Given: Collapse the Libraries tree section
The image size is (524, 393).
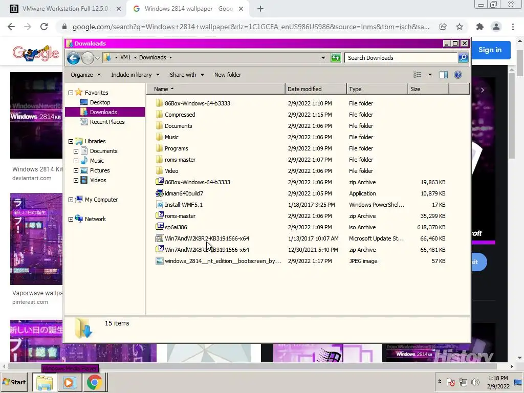Looking at the screenshot, I should point(71,141).
